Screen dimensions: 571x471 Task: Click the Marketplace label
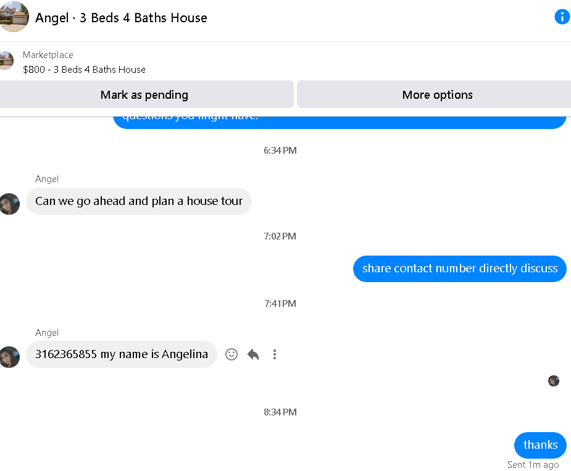point(48,55)
